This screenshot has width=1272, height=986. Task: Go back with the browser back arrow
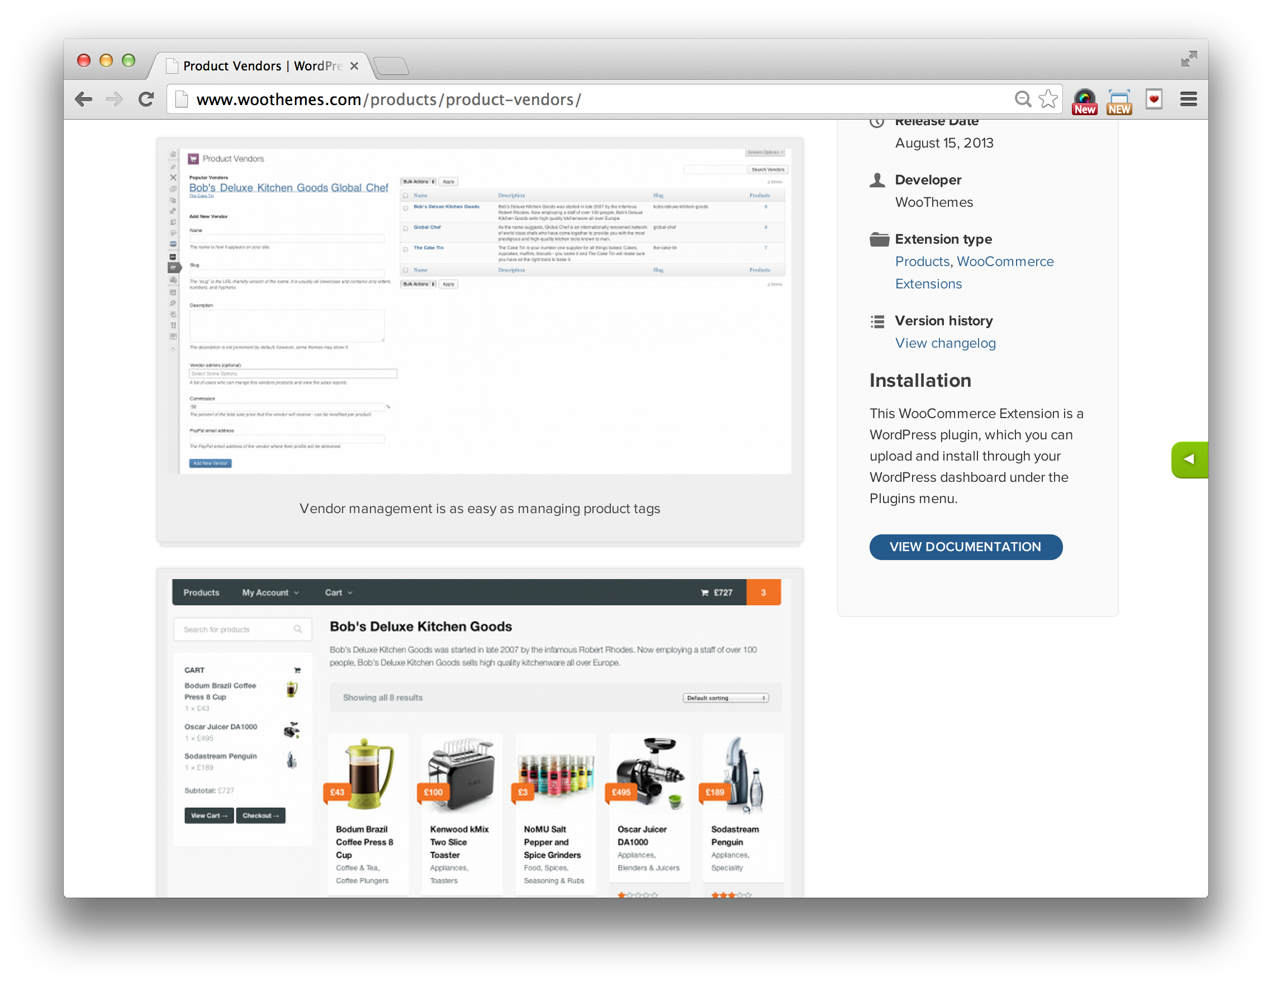84,99
